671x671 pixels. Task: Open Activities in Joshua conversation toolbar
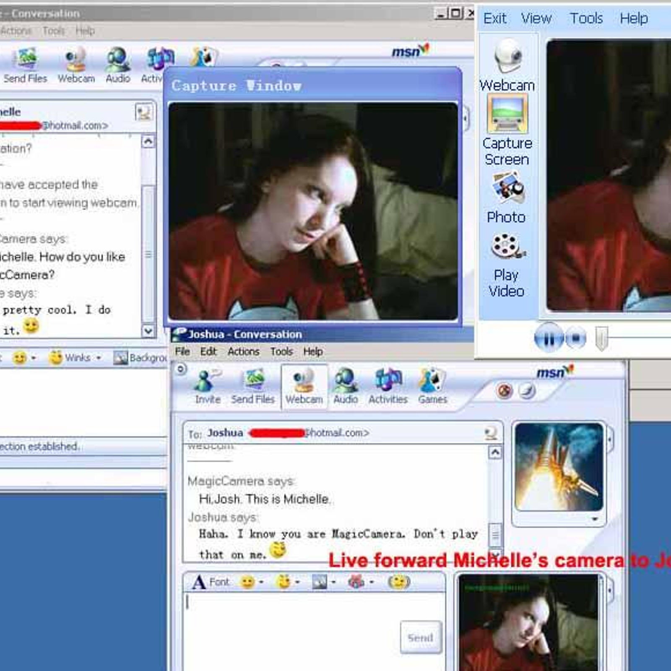tap(388, 386)
